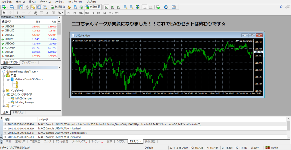291x150 pixels.
Task: Select the M15 timeframe
Action: click(x=81, y=13)
